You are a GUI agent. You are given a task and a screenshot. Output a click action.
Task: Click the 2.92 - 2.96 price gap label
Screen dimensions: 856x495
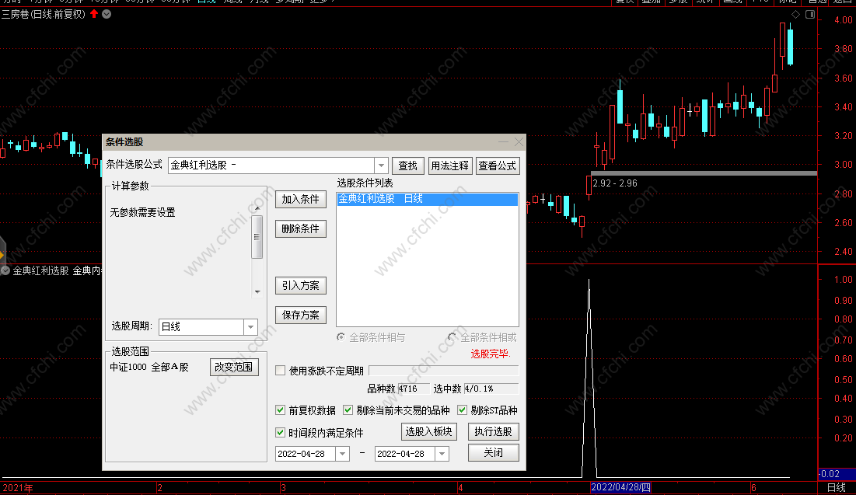click(615, 183)
